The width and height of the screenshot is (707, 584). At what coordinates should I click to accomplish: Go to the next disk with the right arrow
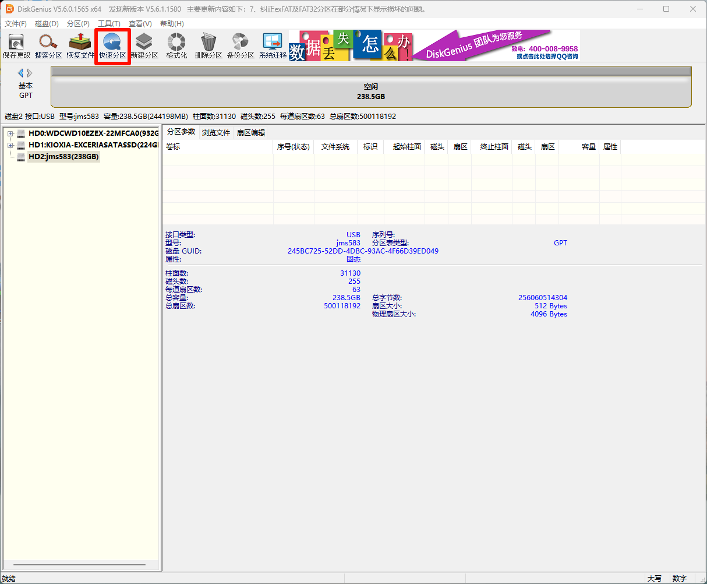[x=30, y=73]
